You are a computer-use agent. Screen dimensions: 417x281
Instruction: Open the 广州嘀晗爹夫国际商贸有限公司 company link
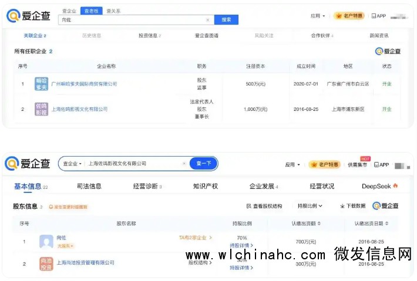pyautogui.click(x=84, y=84)
